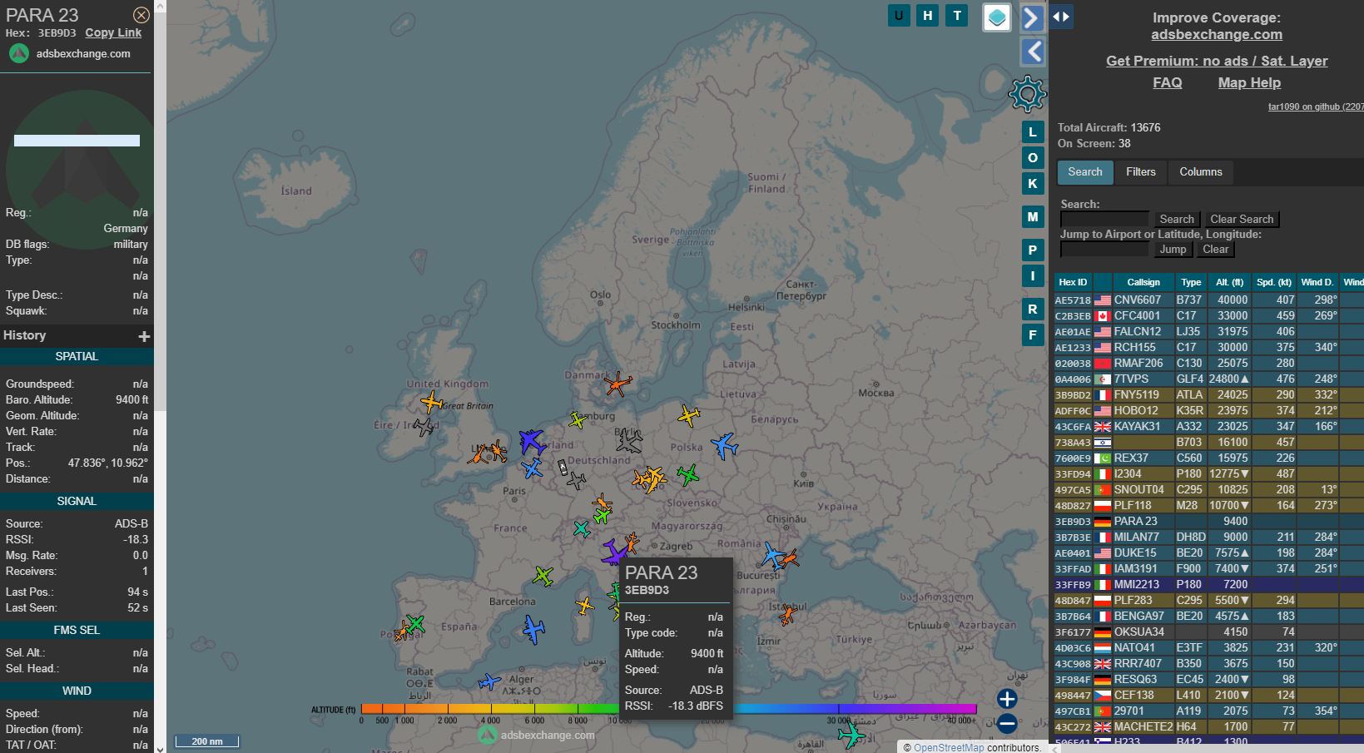1364x753 pixels.
Task: Click orange aircraft icon over Denmark
Action: tap(618, 384)
